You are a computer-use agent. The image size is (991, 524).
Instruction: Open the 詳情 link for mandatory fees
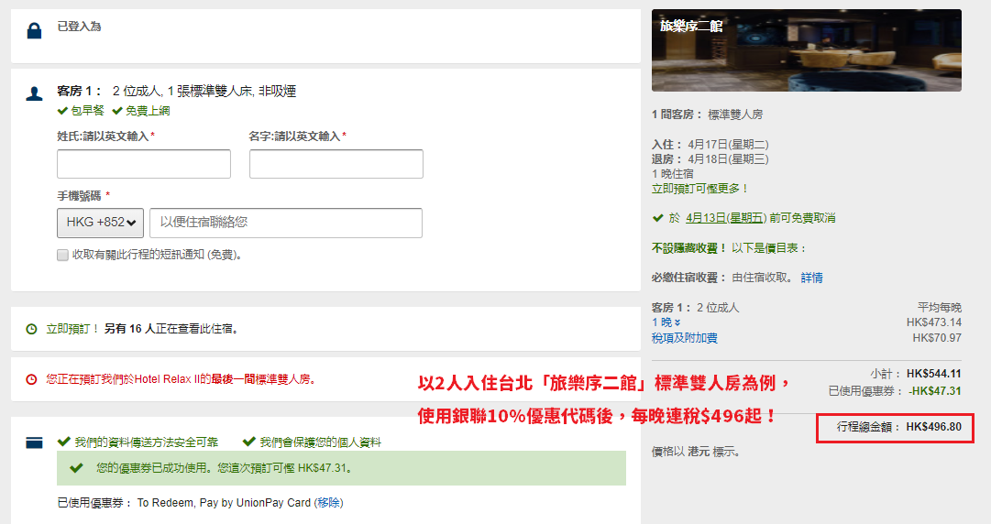[811, 278]
